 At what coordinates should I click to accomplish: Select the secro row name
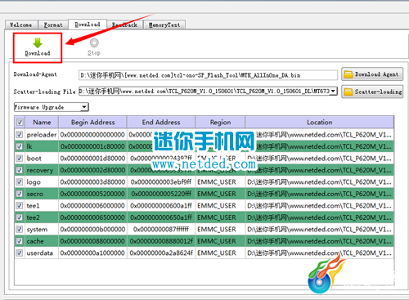(35, 194)
